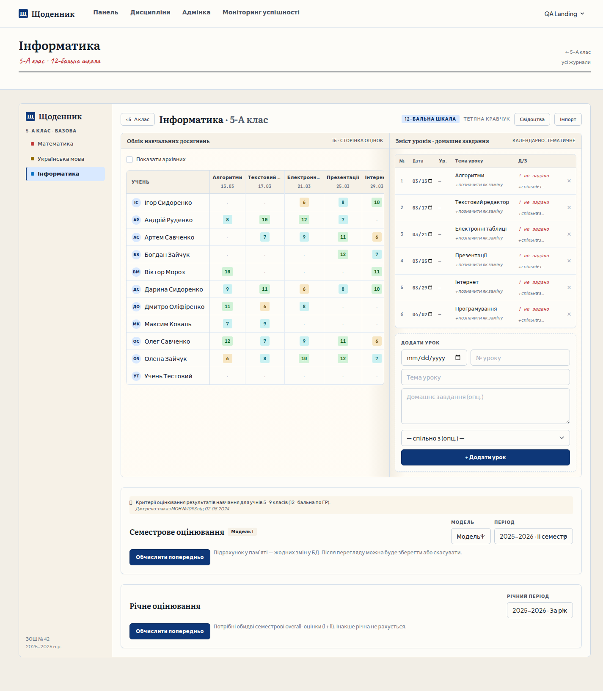Open the Річний період 2025–2026 За рік dropdown
603x691 pixels.
coord(540,610)
